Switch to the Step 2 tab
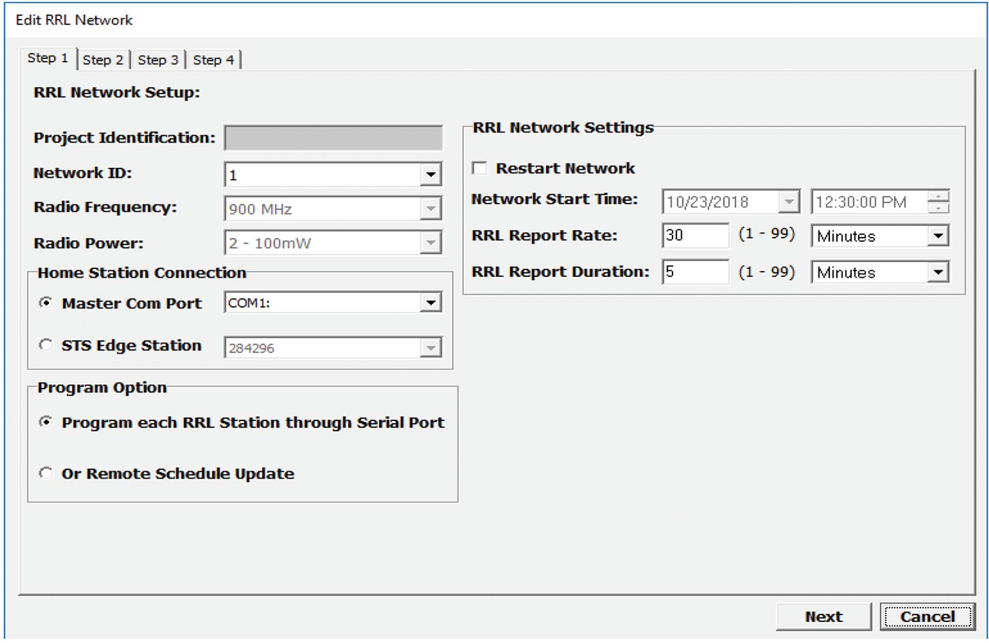The width and height of the screenshot is (989, 643). tap(103, 60)
